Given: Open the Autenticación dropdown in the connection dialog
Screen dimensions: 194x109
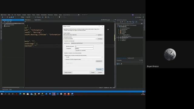Looking at the screenshot, I should pos(87,43).
